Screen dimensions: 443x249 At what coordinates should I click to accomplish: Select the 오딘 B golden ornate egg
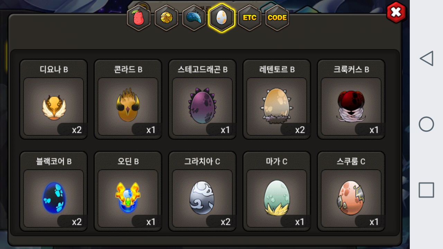128,191
